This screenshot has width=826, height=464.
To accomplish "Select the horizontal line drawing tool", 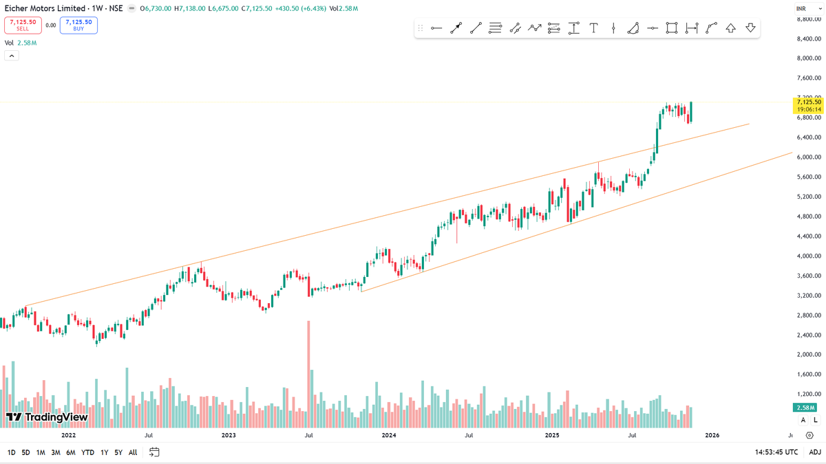I will point(436,28).
